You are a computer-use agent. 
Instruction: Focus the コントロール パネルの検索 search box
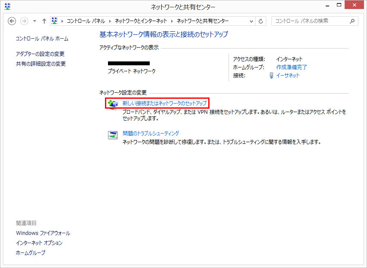point(315,21)
